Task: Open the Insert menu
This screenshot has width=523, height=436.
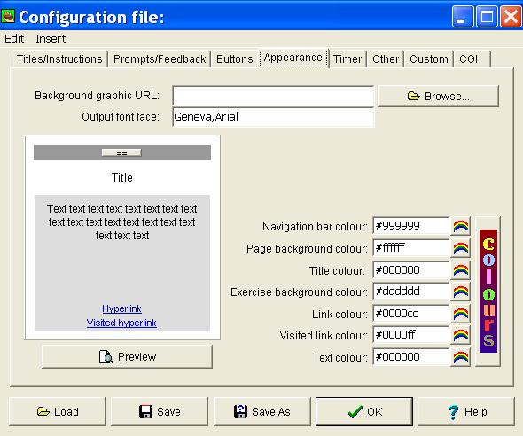Action: point(51,39)
